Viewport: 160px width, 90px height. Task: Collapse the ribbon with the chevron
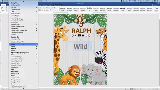(x=158, y=5)
